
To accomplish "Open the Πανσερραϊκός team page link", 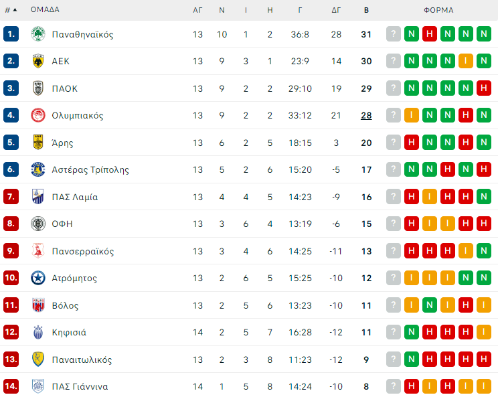I will pyautogui.click(x=82, y=251).
